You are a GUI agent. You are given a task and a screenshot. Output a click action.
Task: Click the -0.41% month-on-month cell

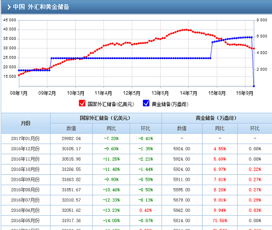pyautogui.click(x=145, y=138)
